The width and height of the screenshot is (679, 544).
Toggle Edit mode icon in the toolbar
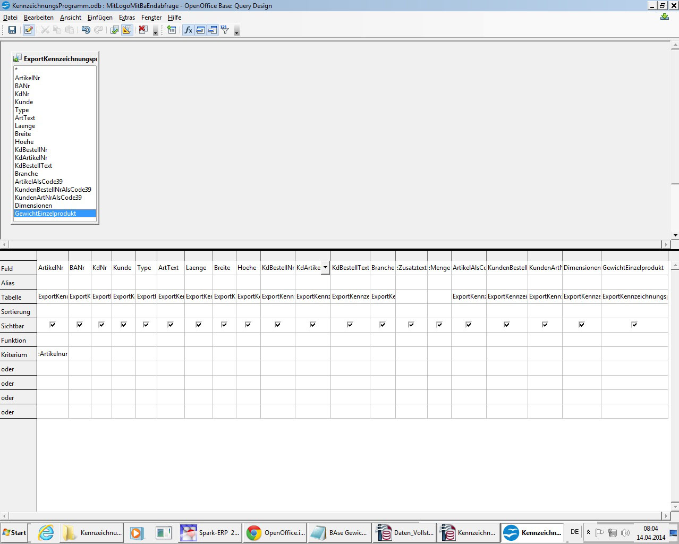29,30
